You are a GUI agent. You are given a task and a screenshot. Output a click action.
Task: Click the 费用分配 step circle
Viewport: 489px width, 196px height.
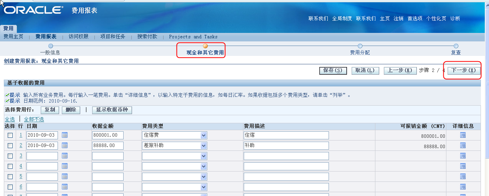[x=360, y=46]
